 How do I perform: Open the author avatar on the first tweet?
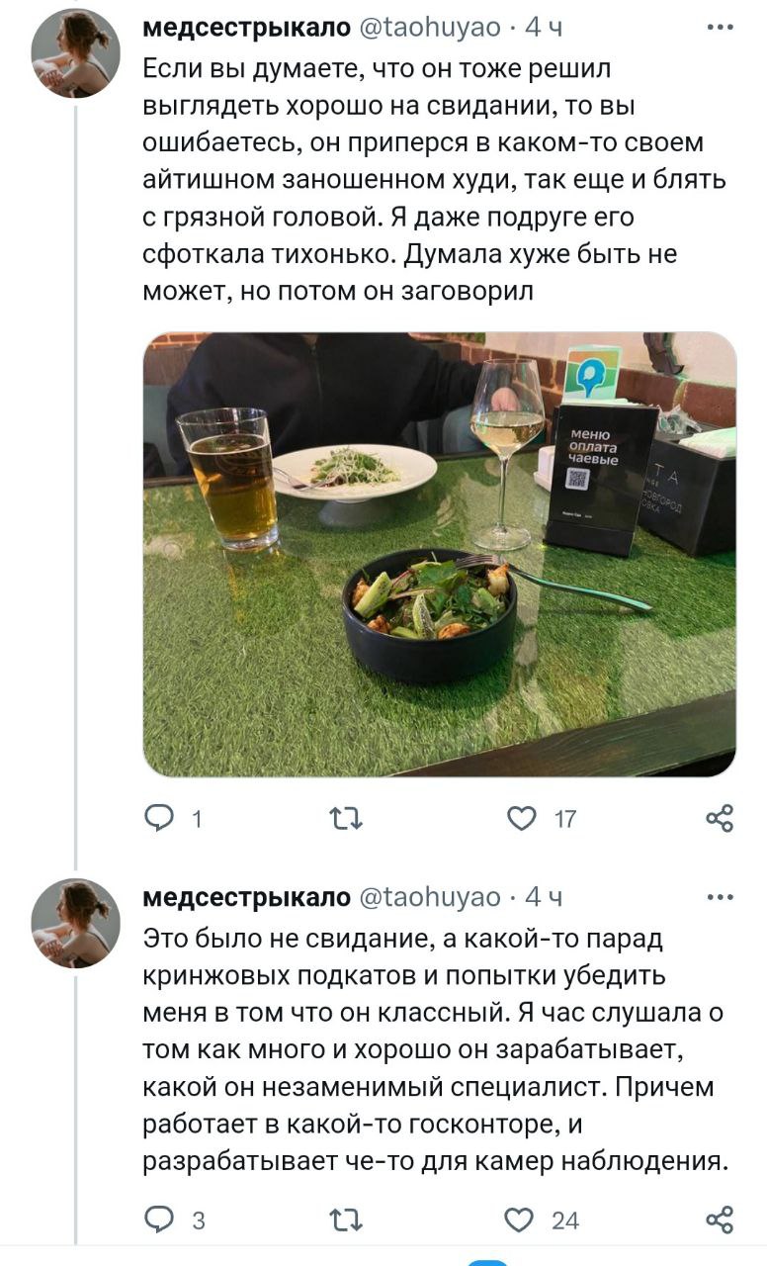(76, 53)
